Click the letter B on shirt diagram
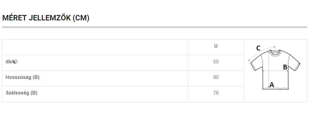The image size is (309, 126). [x=285, y=67]
